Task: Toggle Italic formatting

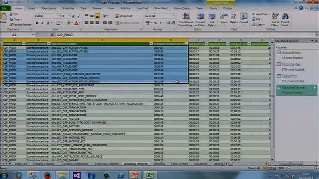Action: pos(42,23)
